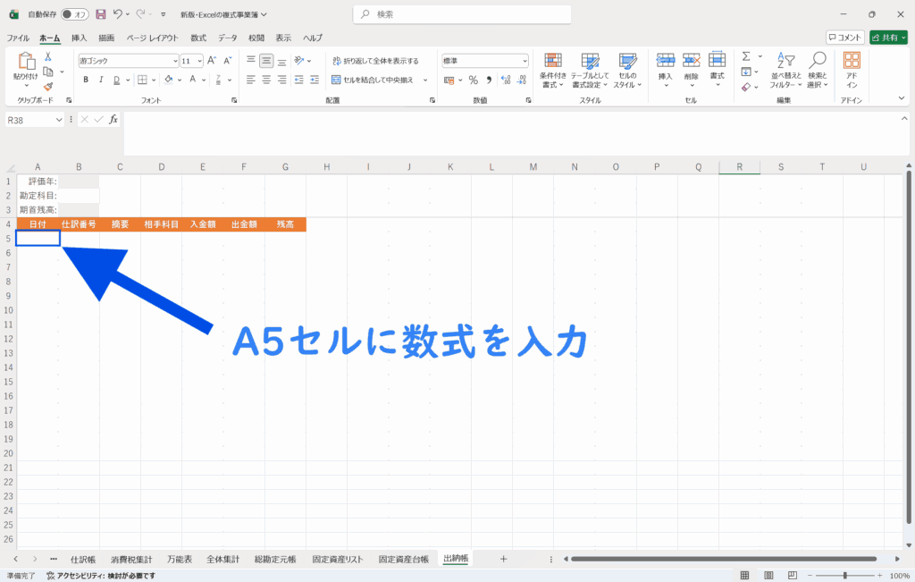Click the Format Painter brush icon
915x582 pixels.
(x=48, y=87)
